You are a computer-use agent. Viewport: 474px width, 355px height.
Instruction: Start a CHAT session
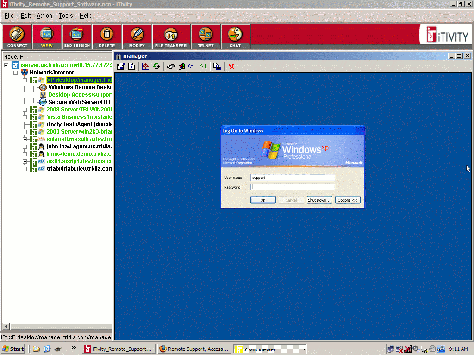(235, 37)
